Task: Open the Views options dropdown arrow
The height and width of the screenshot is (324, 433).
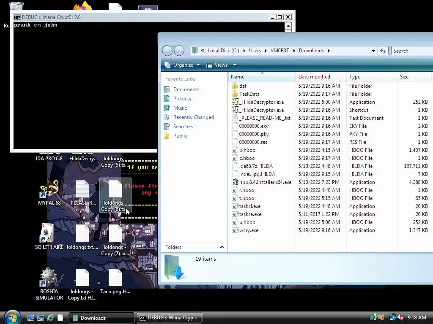Action: (x=235, y=65)
